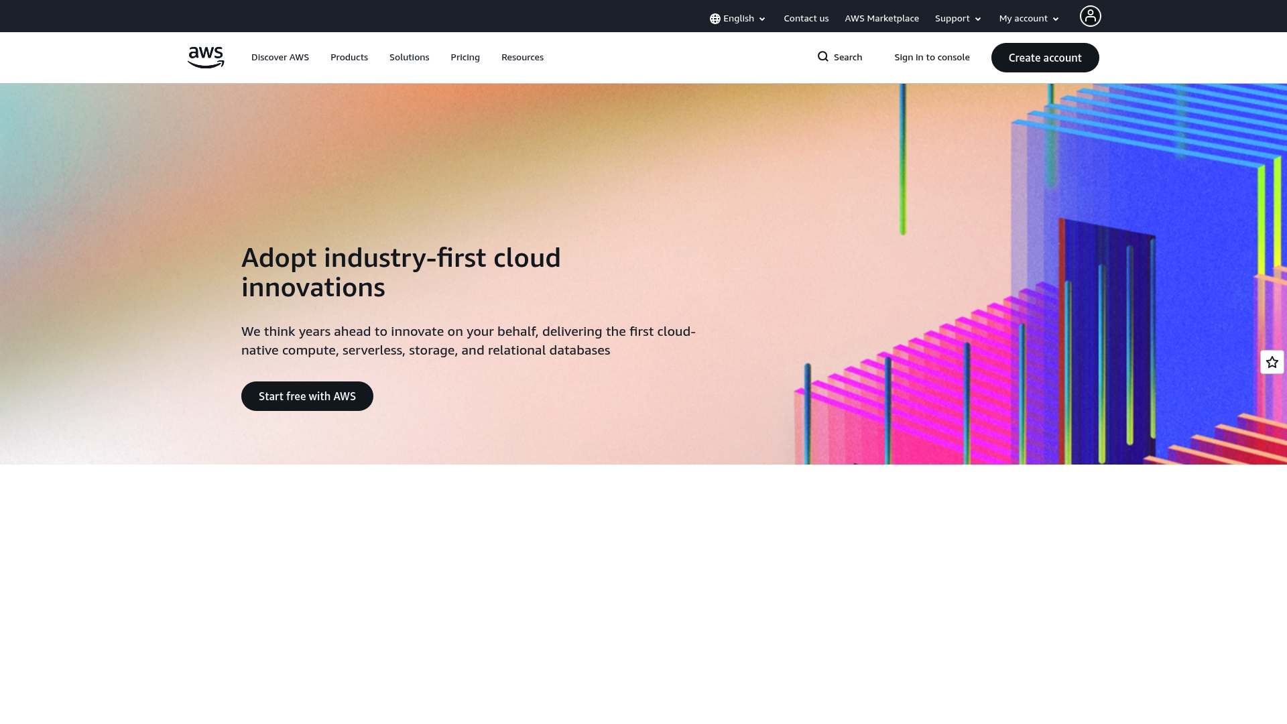
Task: Click the star feedback icon
Action: 1272,362
